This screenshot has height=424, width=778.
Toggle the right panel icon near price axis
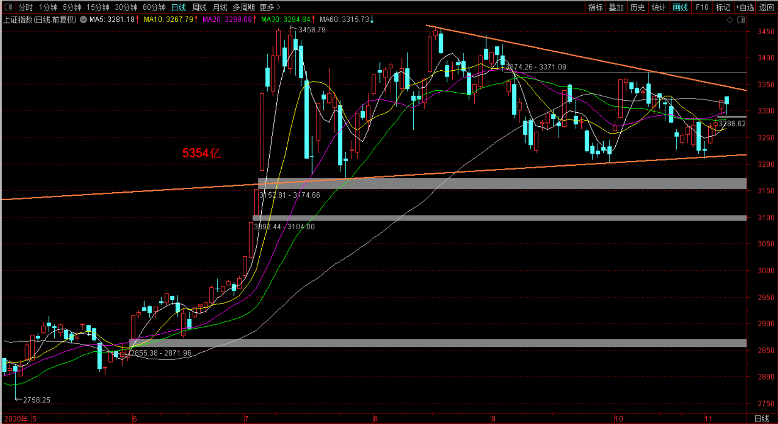pyautogui.click(x=741, y=20)
